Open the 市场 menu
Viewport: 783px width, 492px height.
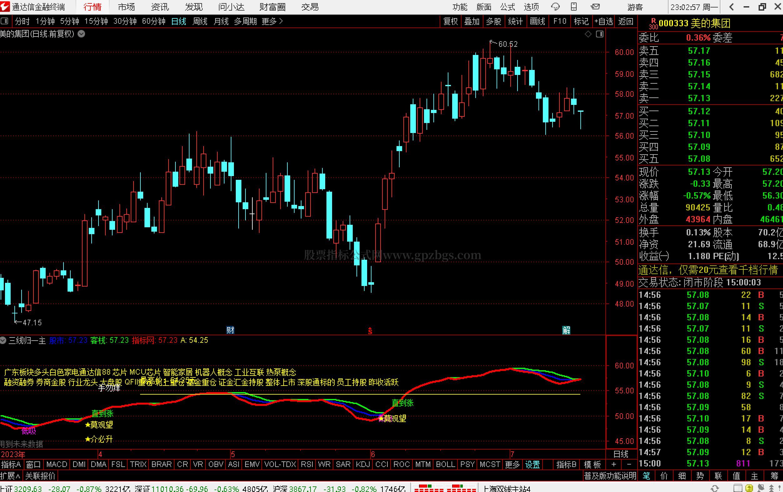point(126,7)
